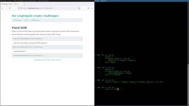Click the 'after hex decoding' text line

tap(30, 43)
